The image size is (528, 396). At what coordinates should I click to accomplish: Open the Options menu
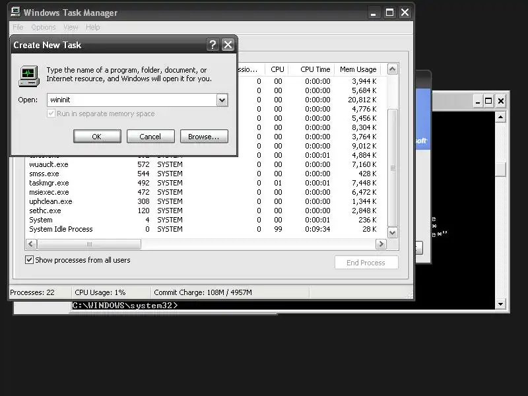44,27
